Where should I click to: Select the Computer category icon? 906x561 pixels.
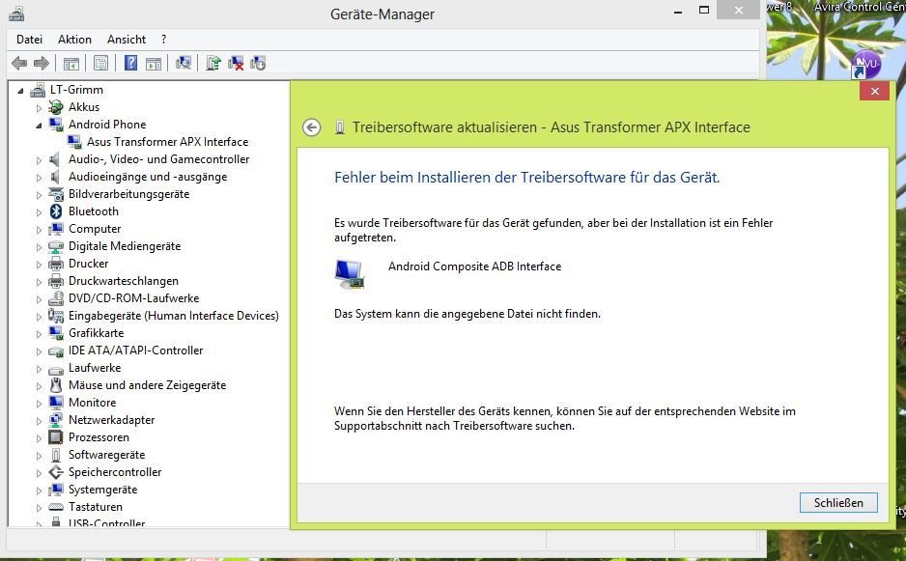click(56, 229)
